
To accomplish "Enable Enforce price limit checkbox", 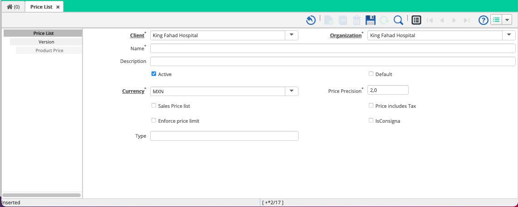I will click(154, 120).
